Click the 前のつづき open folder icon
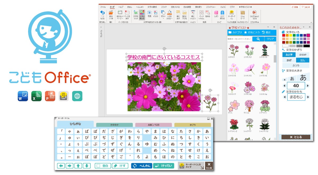The image size is (318, 175). [x=111, y=13]
